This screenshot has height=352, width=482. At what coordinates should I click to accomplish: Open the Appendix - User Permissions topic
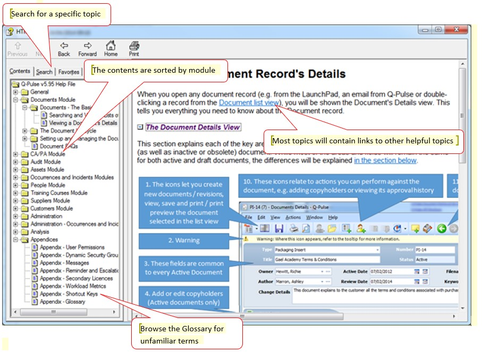72,247
